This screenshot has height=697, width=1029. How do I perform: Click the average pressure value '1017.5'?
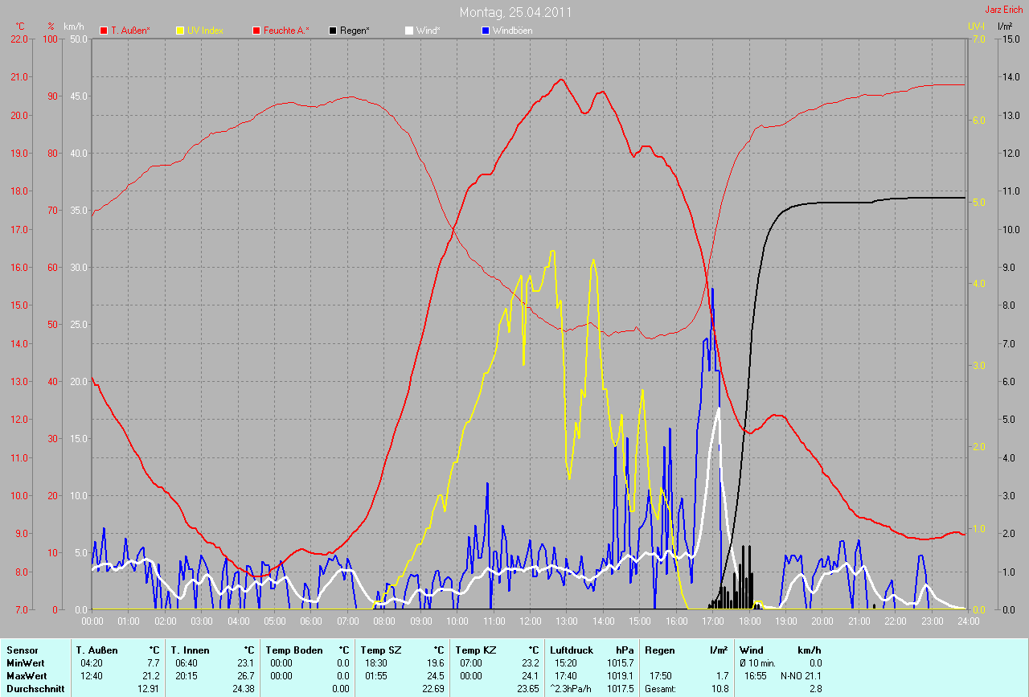pos(621,689)
